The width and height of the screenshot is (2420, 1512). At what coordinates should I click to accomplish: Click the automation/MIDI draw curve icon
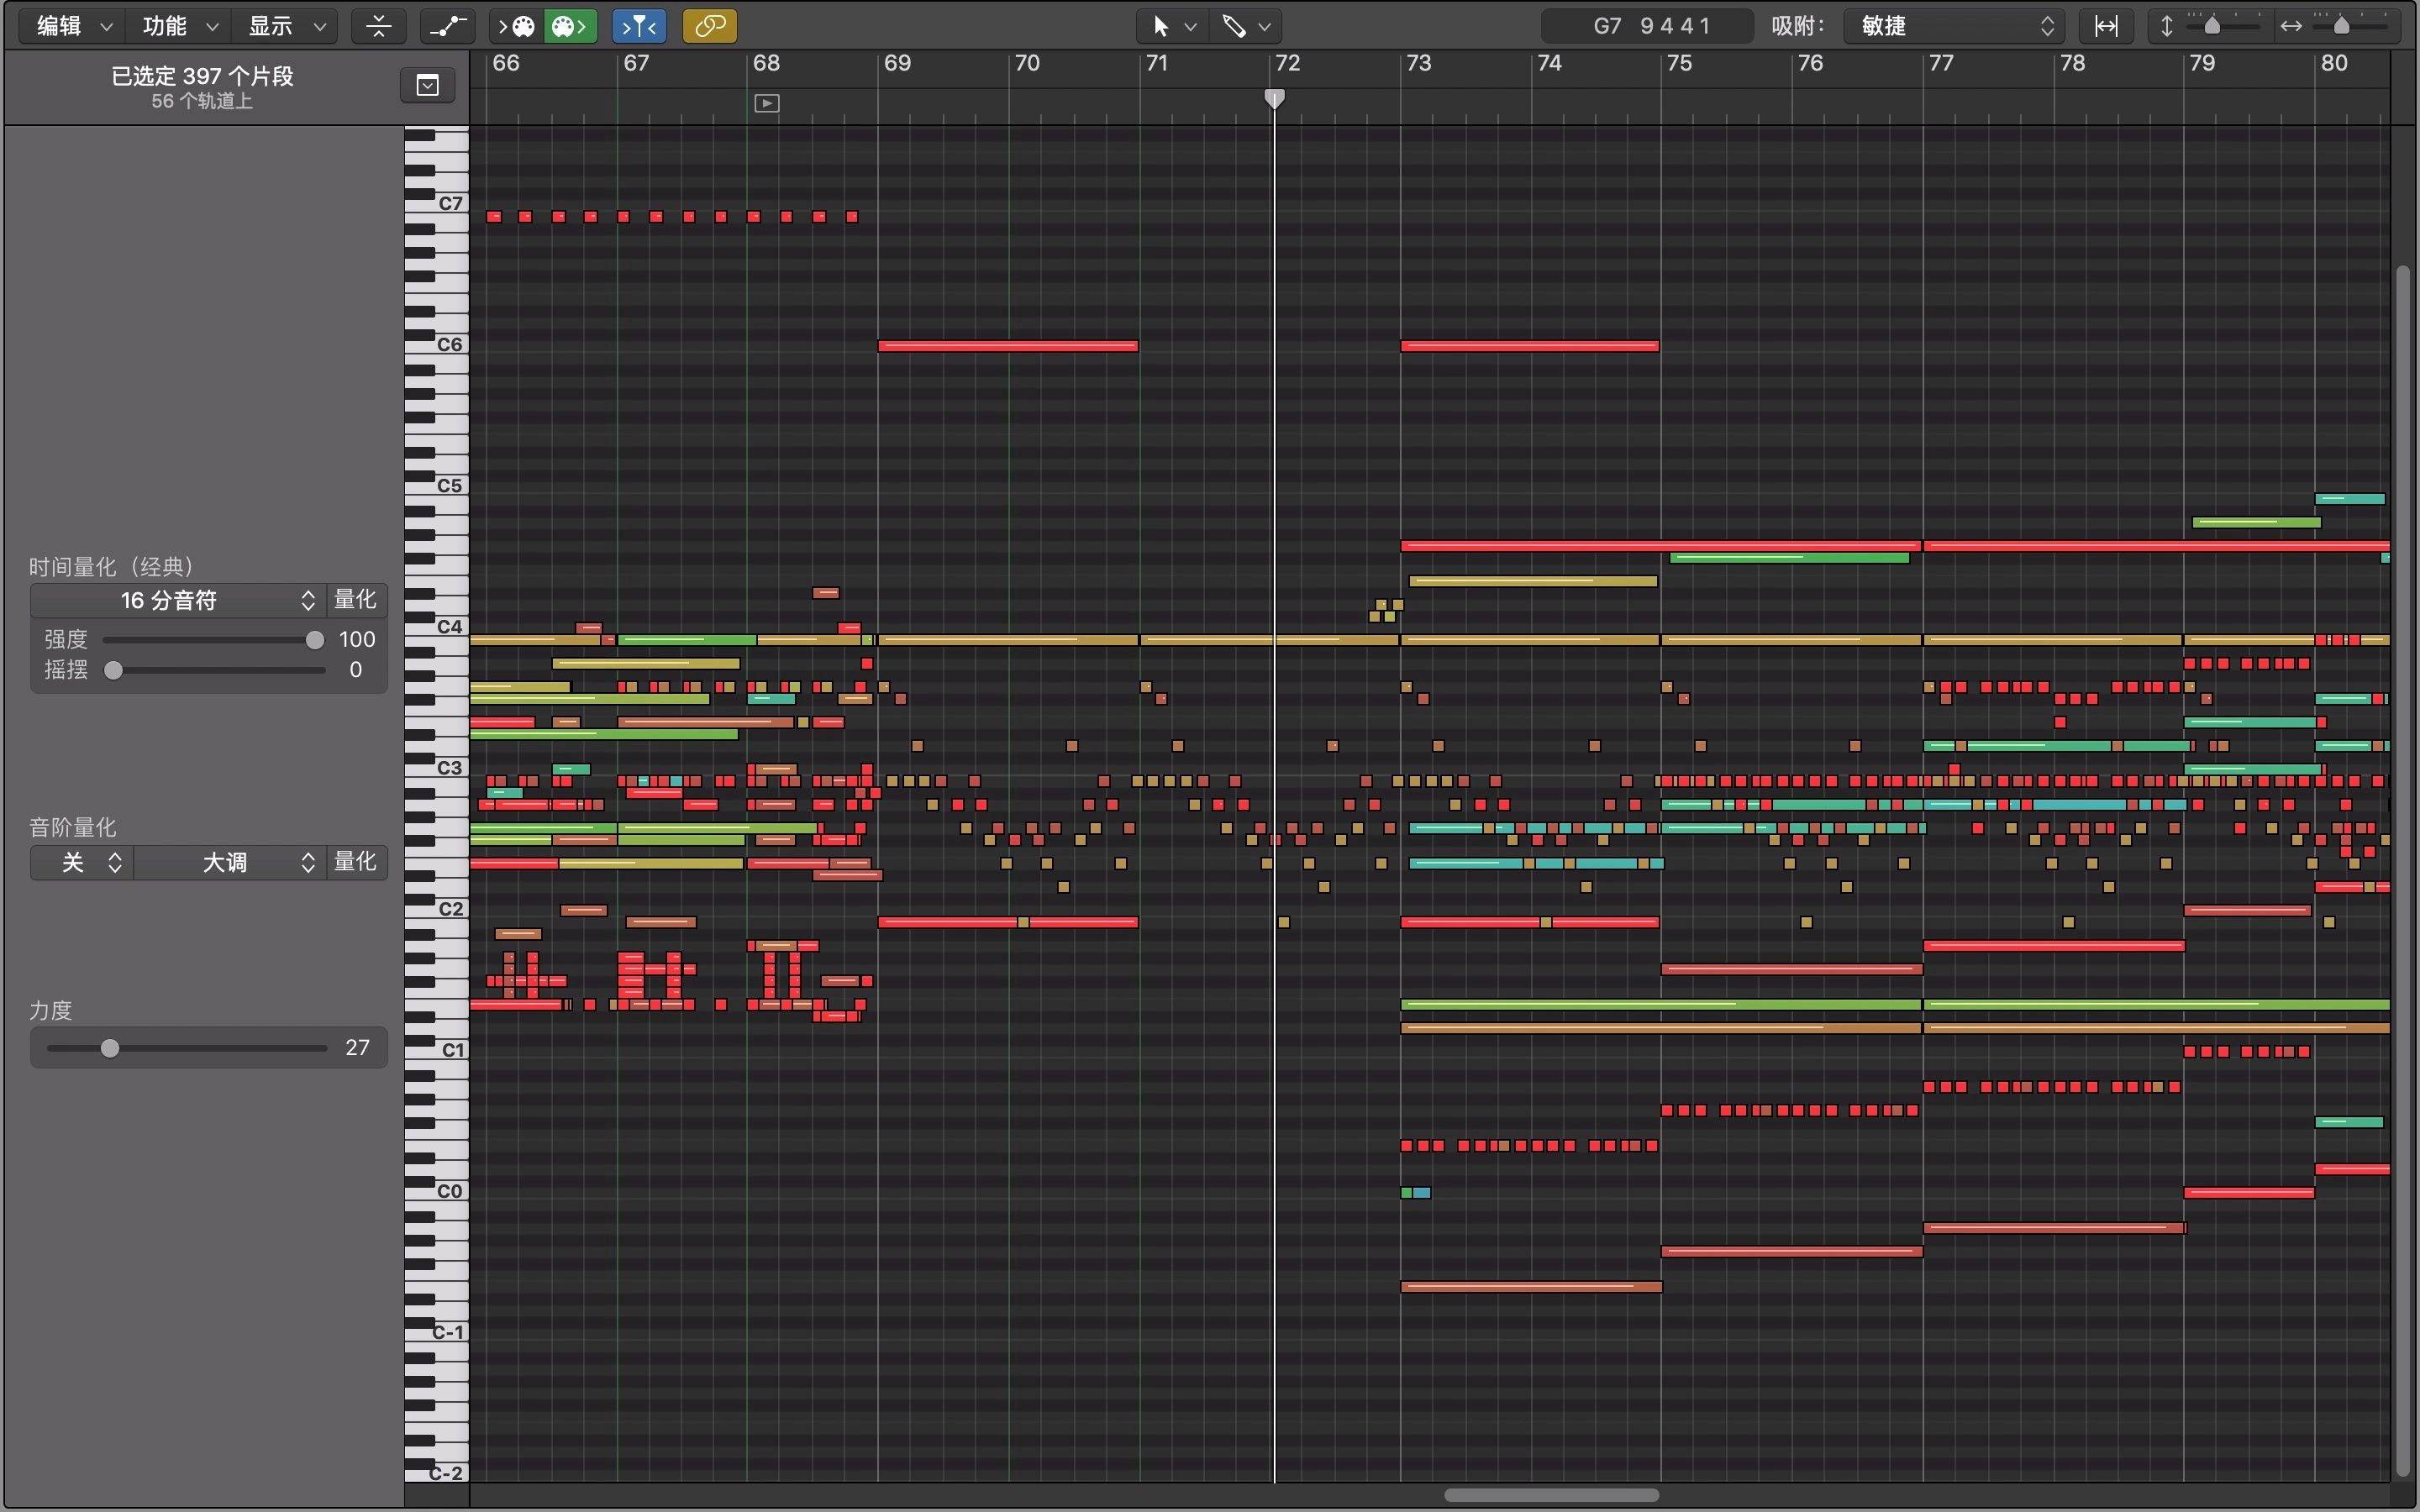tap(447, 26)
